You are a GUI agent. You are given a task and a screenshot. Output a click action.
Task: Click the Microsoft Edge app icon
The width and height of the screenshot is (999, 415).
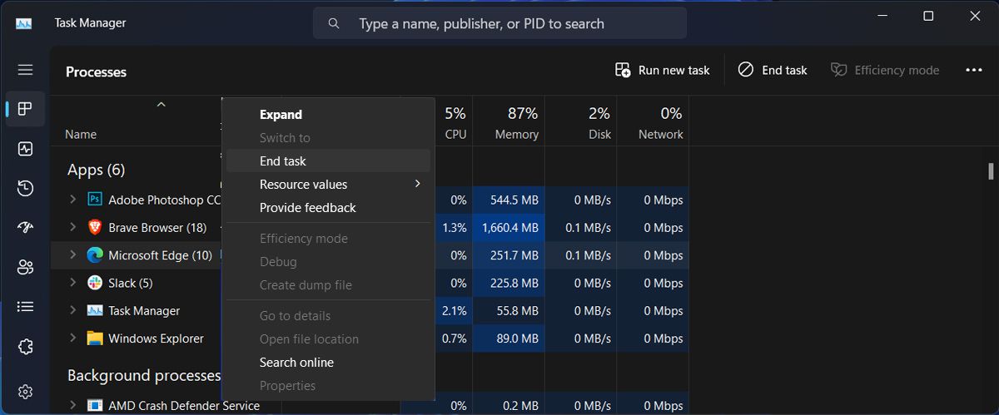95,255
